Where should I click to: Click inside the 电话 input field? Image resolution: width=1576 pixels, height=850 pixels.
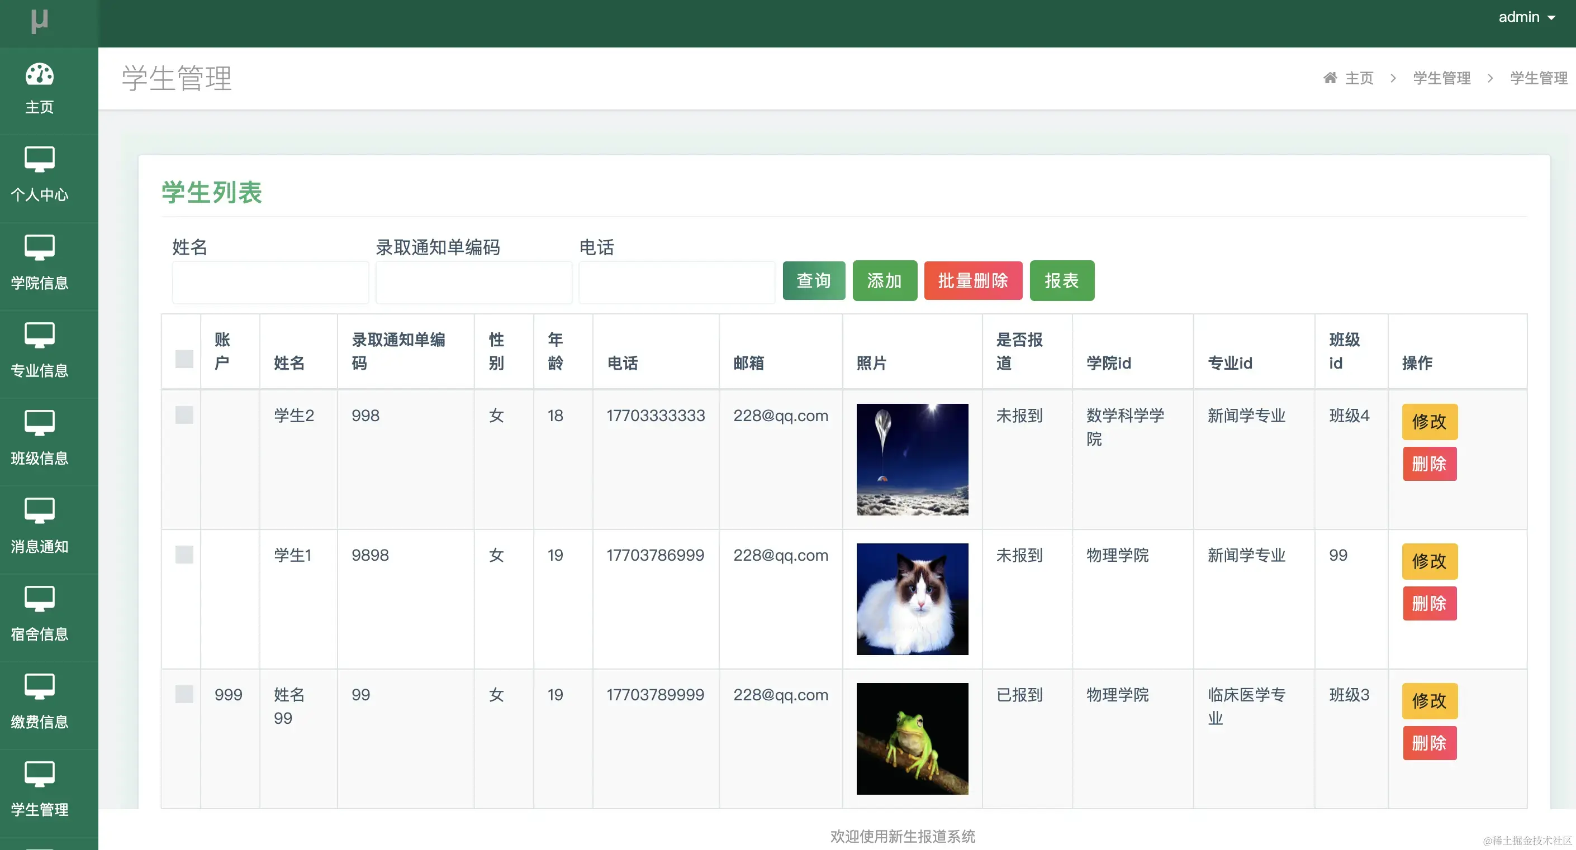[677, 282]
